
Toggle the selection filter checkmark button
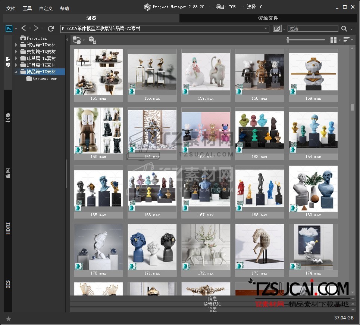[277, 29]
